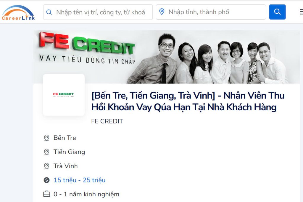Select the Tiền Giang location link
The width and height of the screenshot is (303, 202).
coord(69,152)
